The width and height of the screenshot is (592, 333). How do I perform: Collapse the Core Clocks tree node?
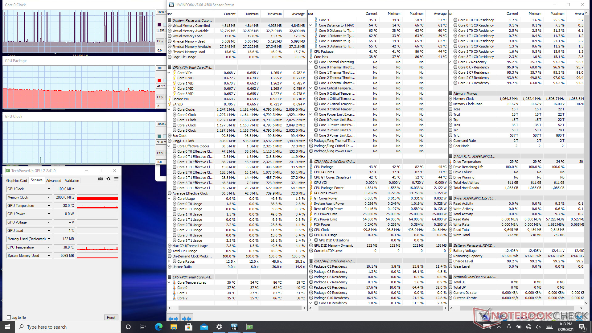[169, 109]
